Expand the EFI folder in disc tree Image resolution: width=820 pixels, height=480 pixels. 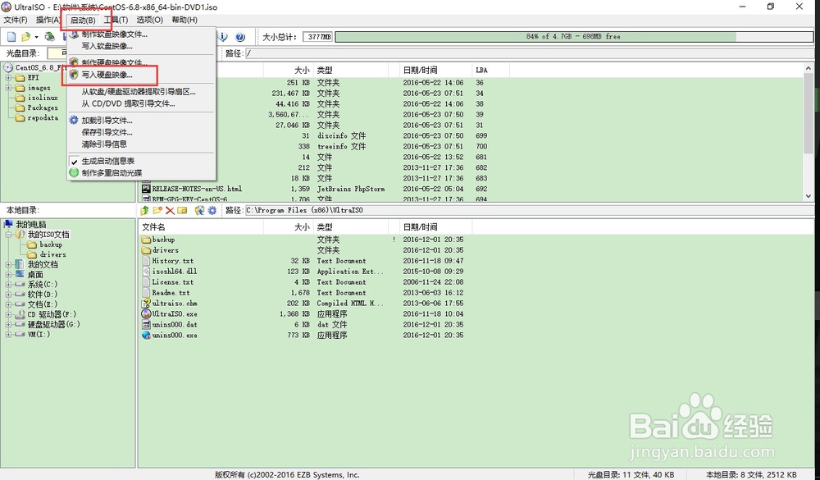click(x=8, y=77)
